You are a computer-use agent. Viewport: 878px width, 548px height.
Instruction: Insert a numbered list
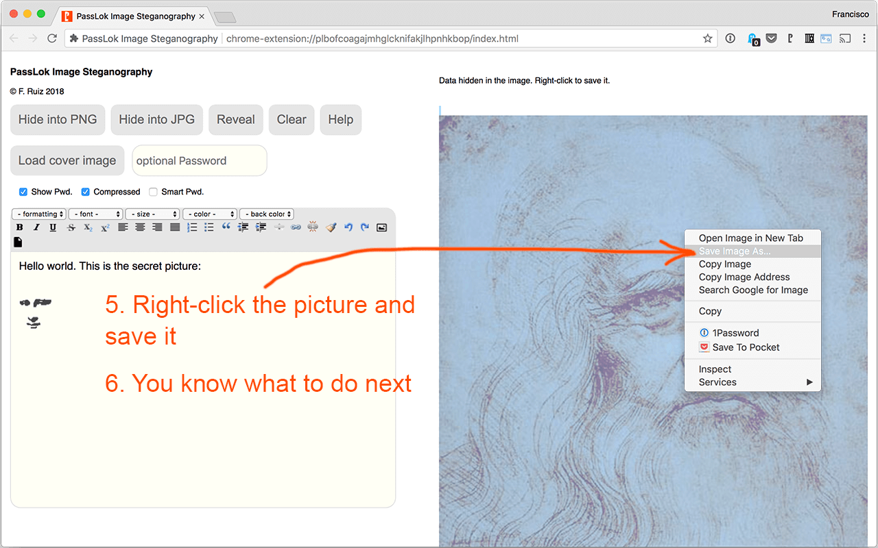192,227
